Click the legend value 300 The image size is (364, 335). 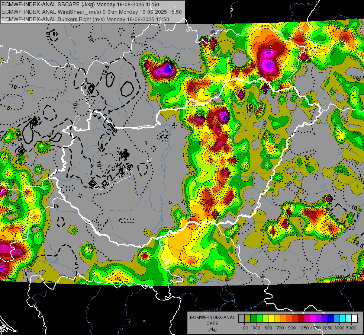pyautogui.click(x=256, y=328)
